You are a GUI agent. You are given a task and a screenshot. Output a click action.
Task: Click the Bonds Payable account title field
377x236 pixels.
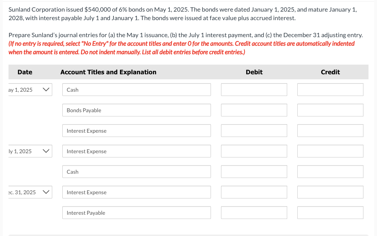coord(136,110)
